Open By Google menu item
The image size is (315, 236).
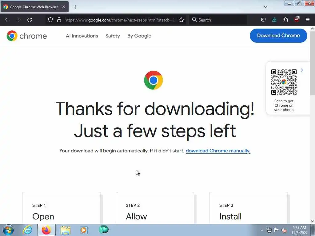139,36
